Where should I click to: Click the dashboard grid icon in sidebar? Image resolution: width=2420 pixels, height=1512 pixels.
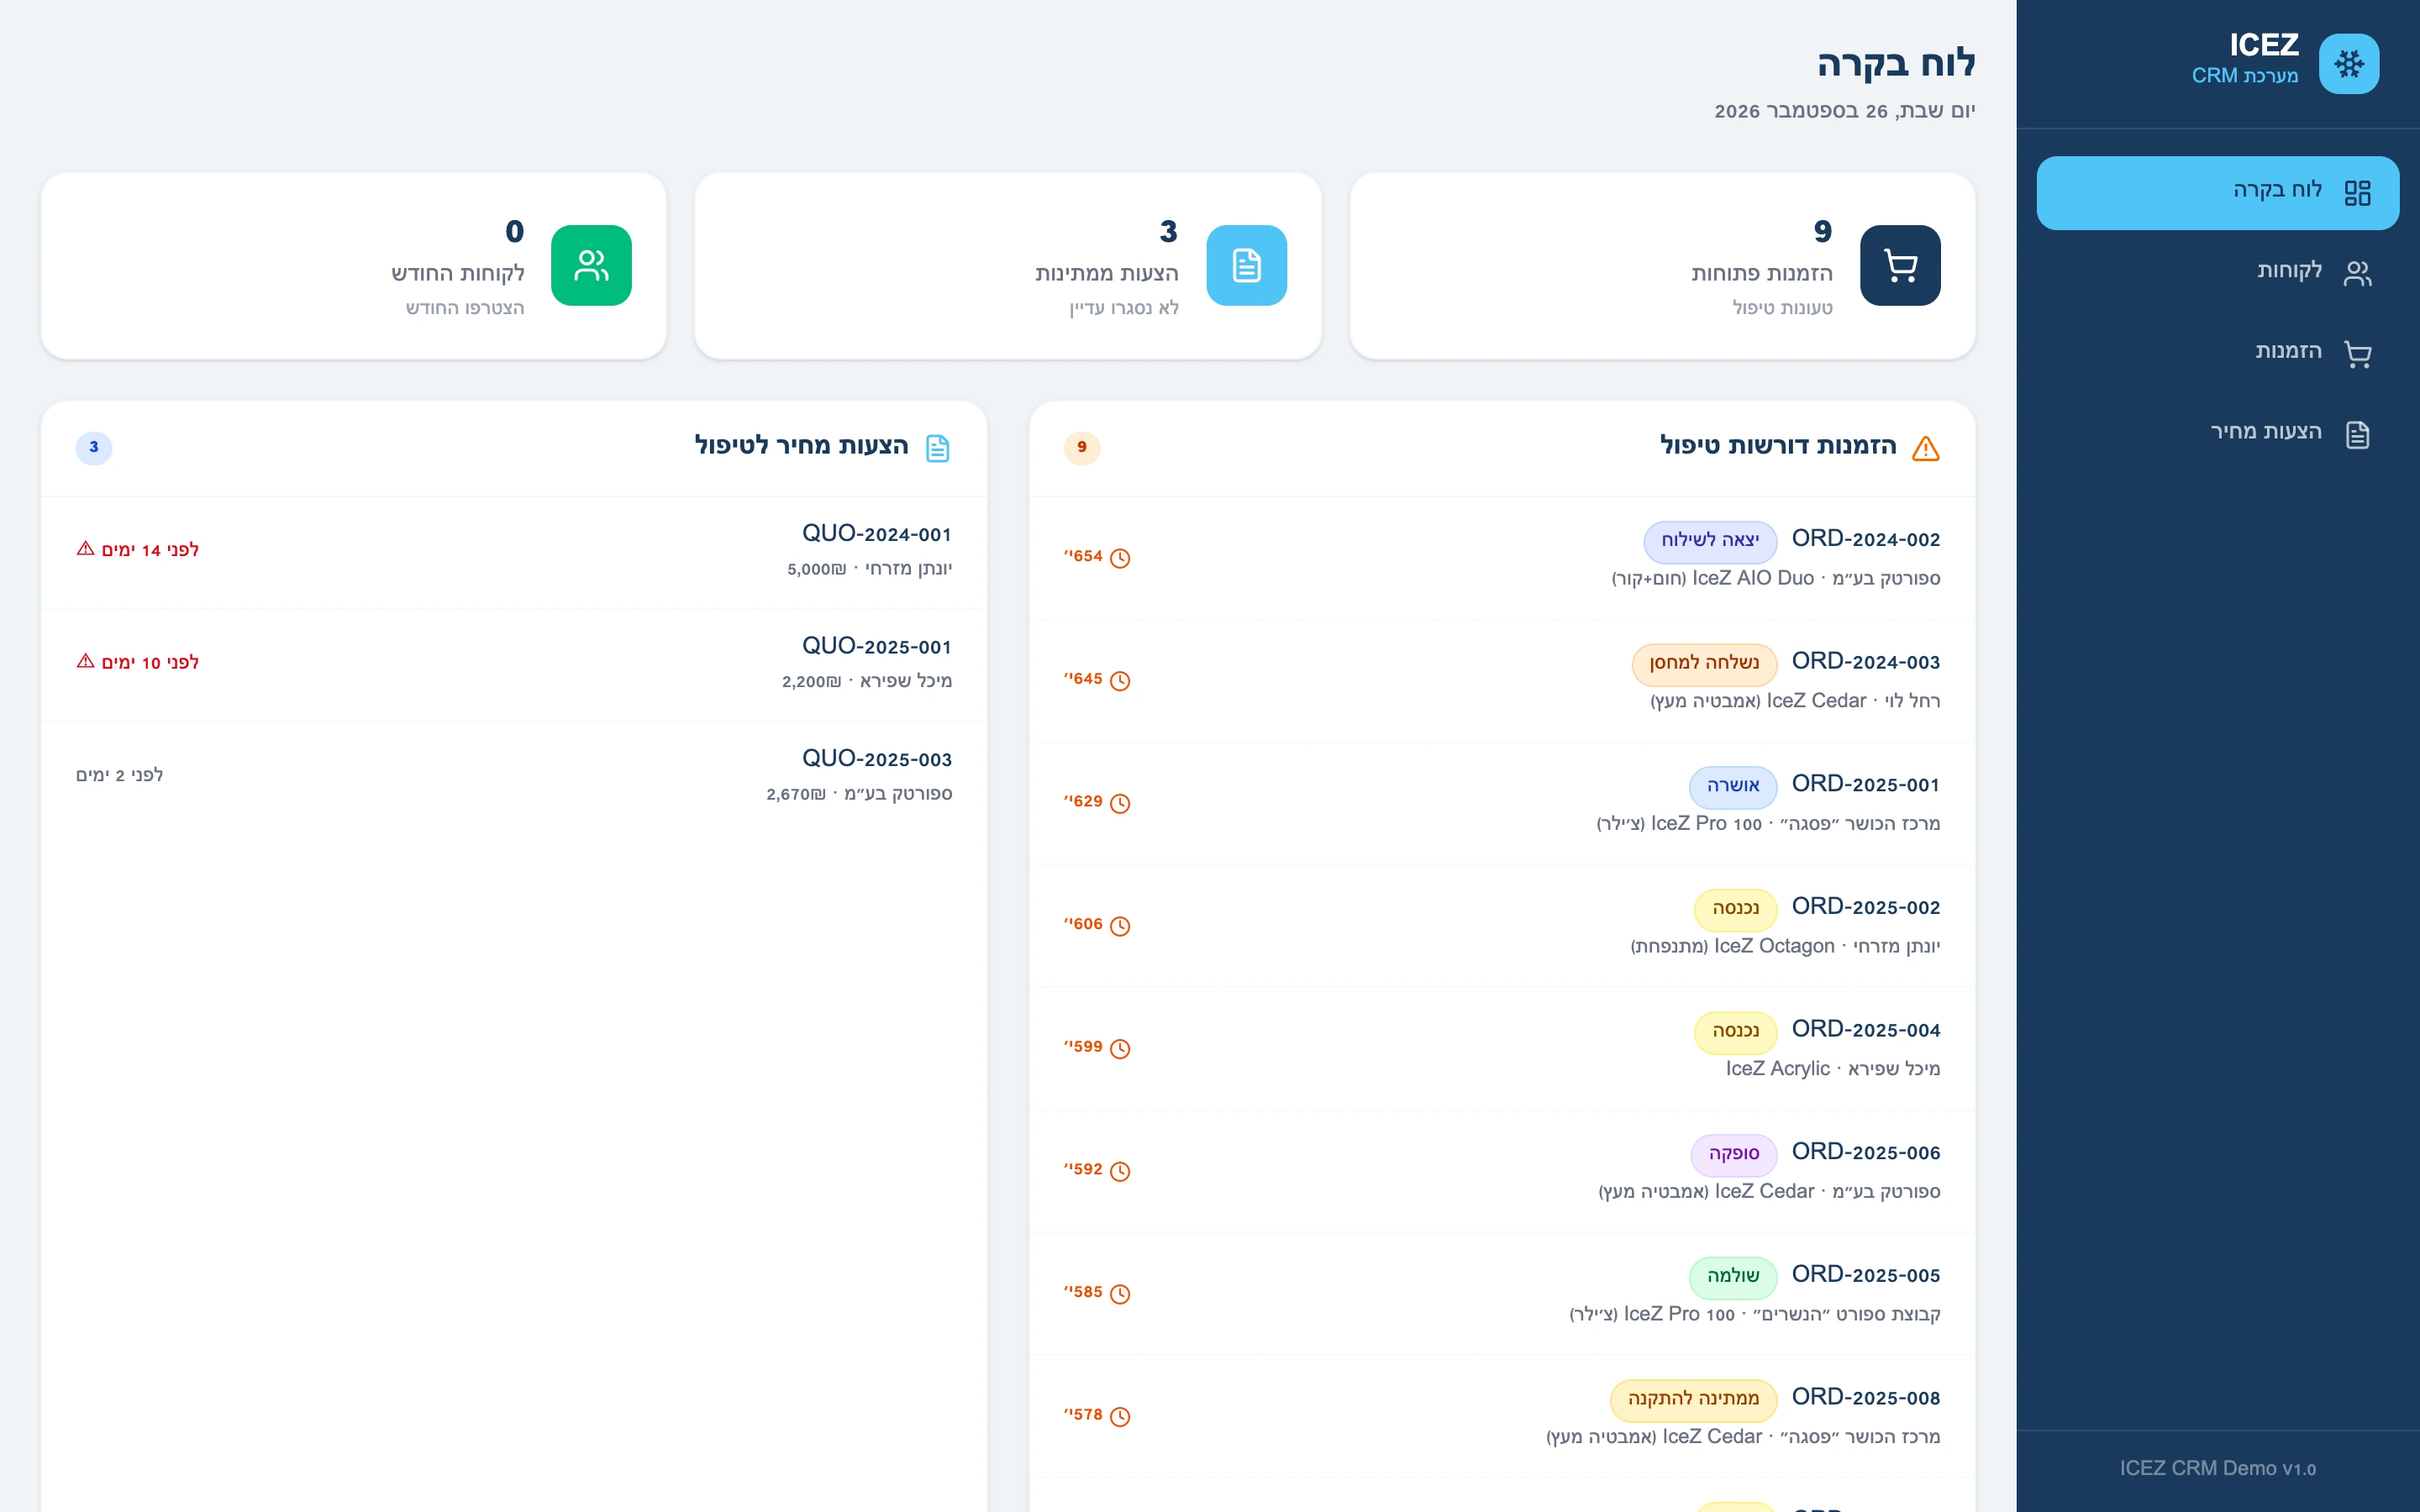point(2357,192)
